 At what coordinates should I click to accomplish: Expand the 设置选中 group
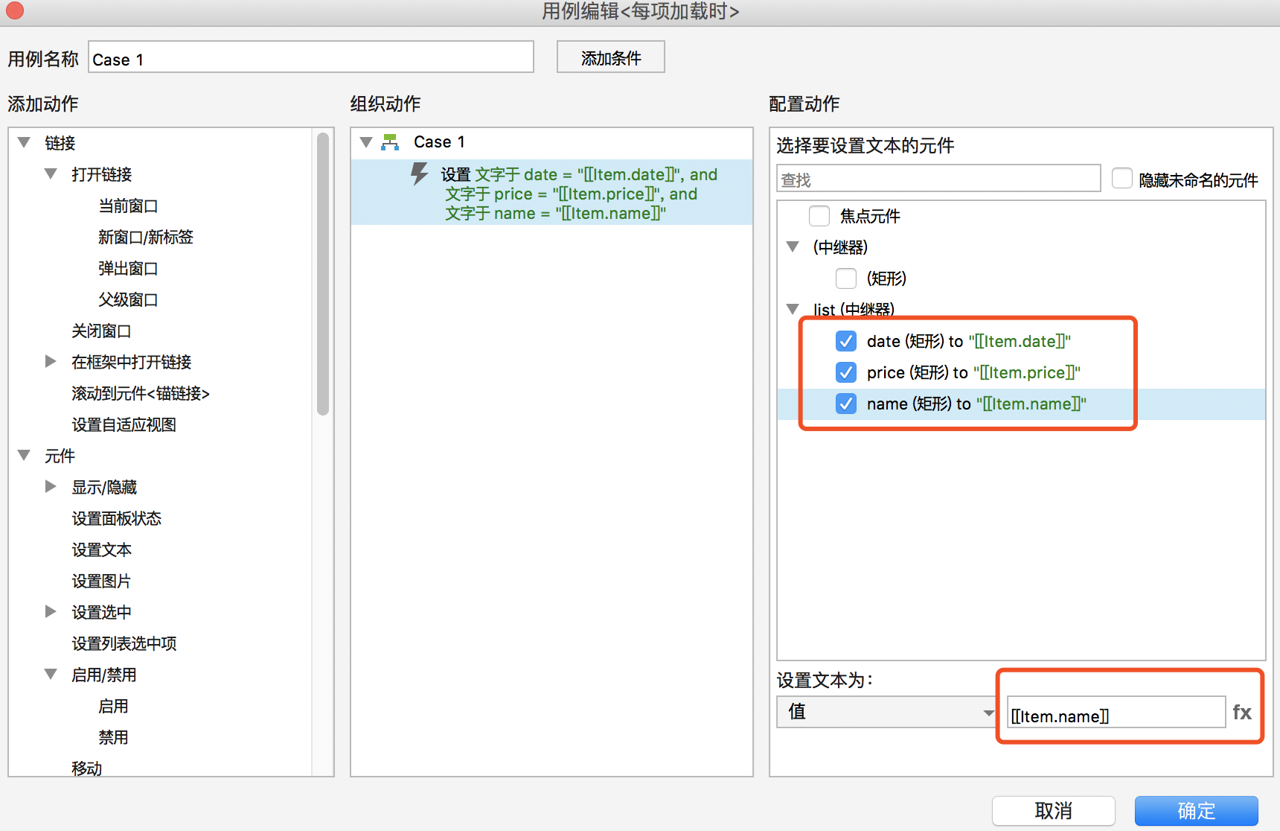(x=51, y=611)
